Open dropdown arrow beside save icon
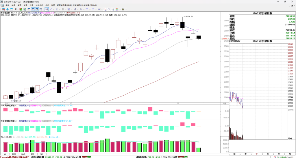296x158 pixels. click(x=126, y=9)
